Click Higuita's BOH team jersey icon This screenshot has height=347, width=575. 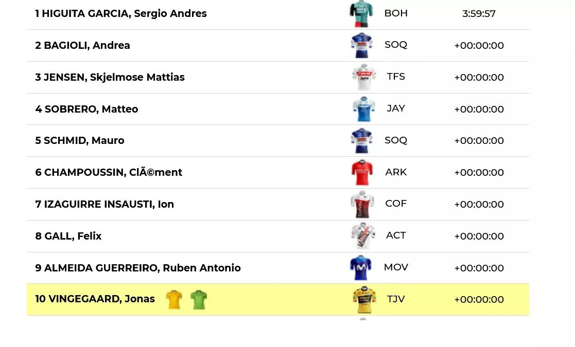pyautogui.click(x=361, y=14)
